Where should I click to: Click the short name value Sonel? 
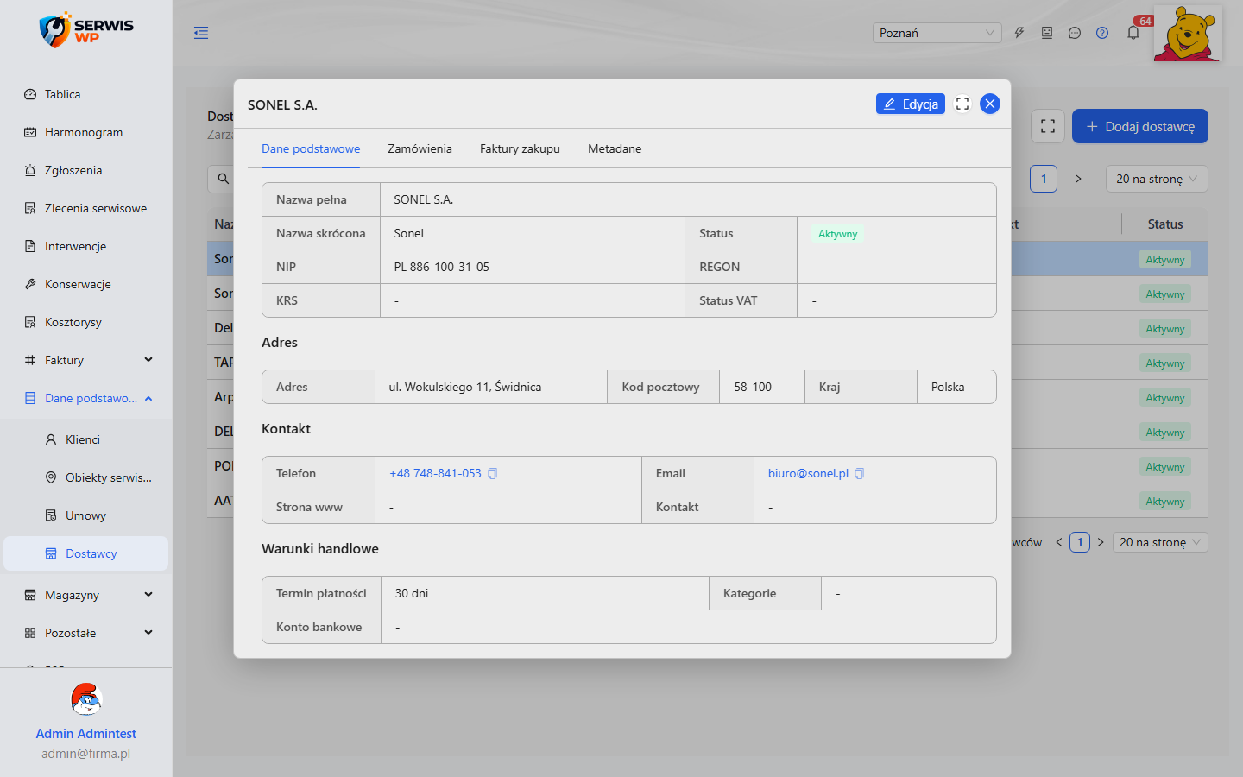click(x=408, y=233)
